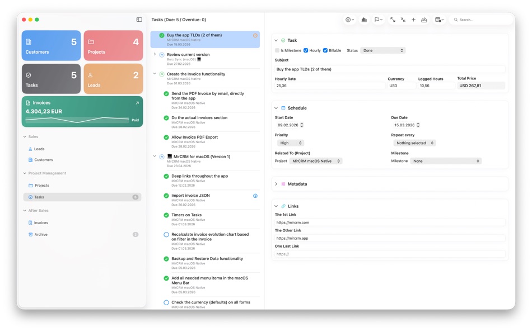Expand the Metadata section
This screenshot has height=332, width=532.
click(x=276, y=184)
